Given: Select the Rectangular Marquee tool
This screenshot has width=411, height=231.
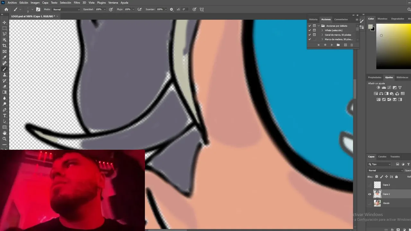Looking at the screenshot, I should tap(4, 28).
